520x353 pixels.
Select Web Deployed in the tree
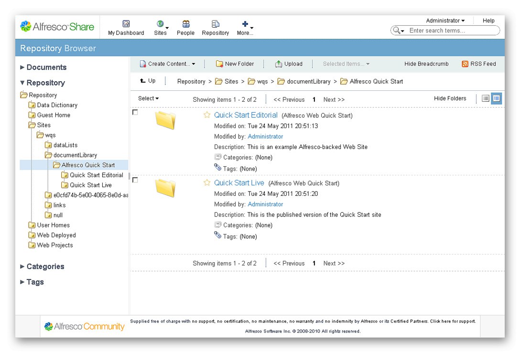coord(56,235)
